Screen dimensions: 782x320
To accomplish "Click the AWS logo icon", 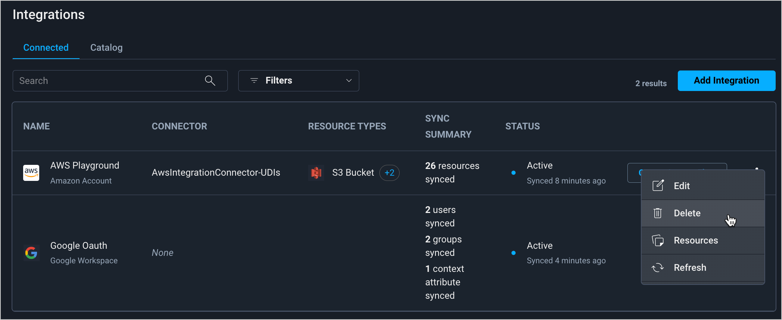I will (31, 173).
